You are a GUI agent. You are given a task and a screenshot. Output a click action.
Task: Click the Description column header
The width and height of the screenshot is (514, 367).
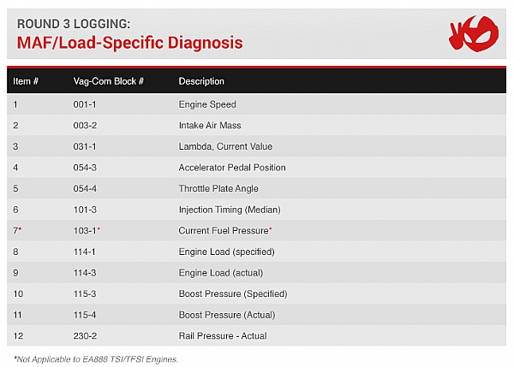[x=201, y=81]
